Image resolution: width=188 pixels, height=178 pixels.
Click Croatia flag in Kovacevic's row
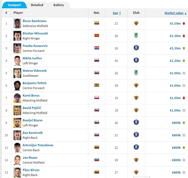tap(97, 48)
